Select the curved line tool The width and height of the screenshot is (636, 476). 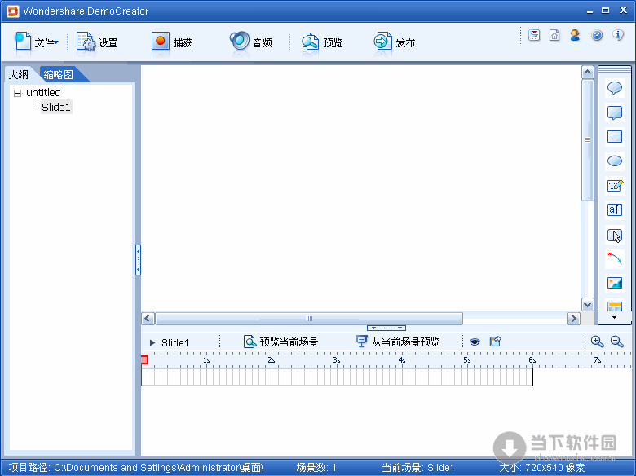pos(615,259)
